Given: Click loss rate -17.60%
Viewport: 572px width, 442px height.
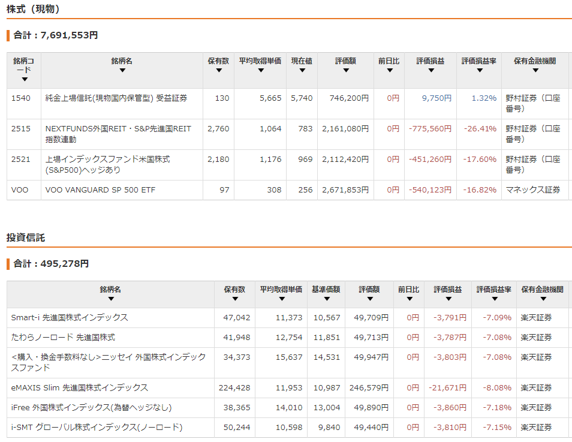Looking at the screenshot, I should (x=480, y=160).
